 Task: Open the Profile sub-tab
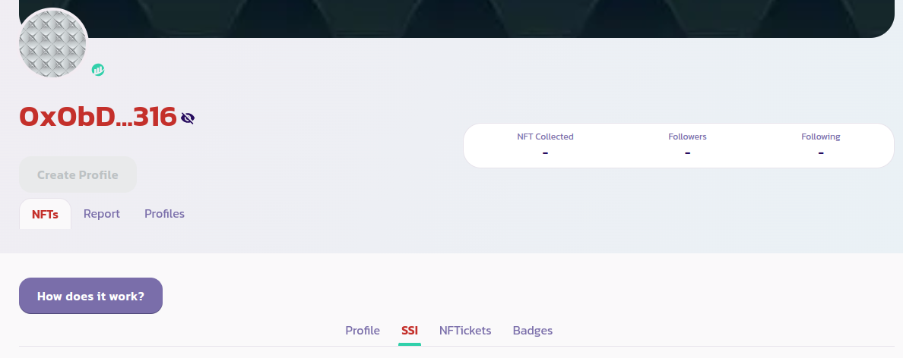click(363, 331)
